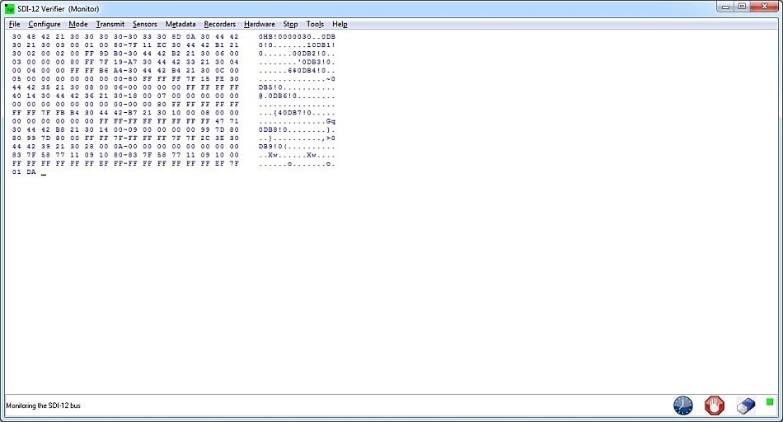Click the last hex line '01 DA'
783x422 pixels.
(24, 171)
